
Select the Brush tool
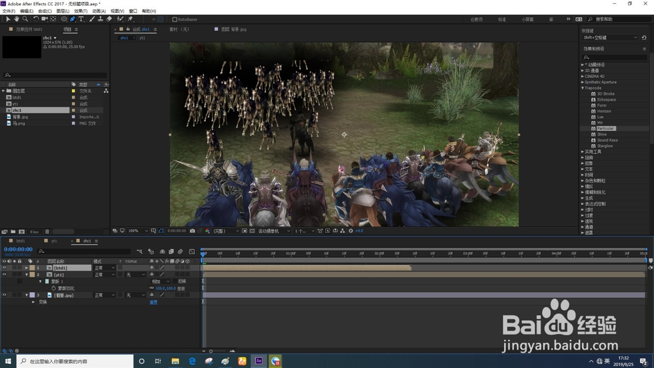coord(92,19)
